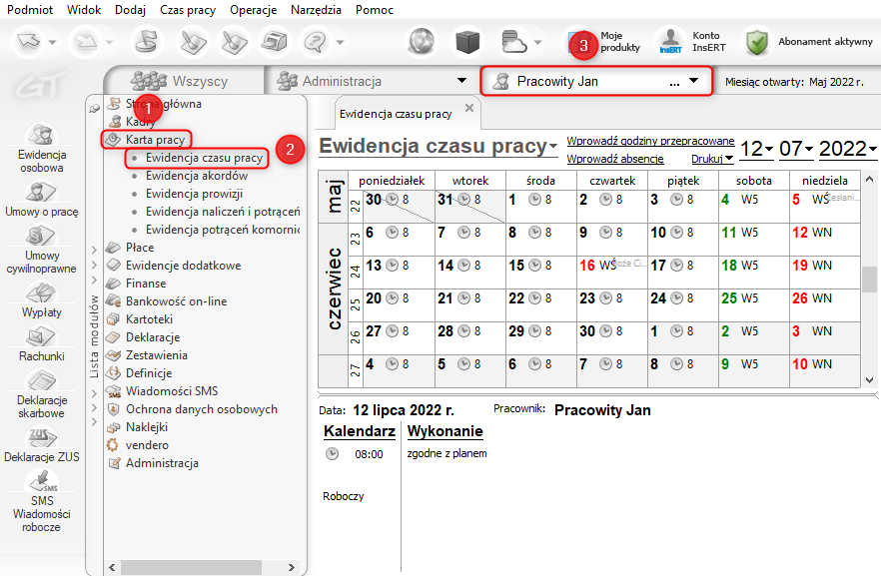
Task: Open the Podmiot menu
Action: [x=30, y=10]
